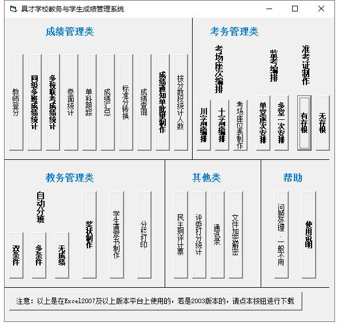Click the 多堂一次安排 invigilation button

281,123
